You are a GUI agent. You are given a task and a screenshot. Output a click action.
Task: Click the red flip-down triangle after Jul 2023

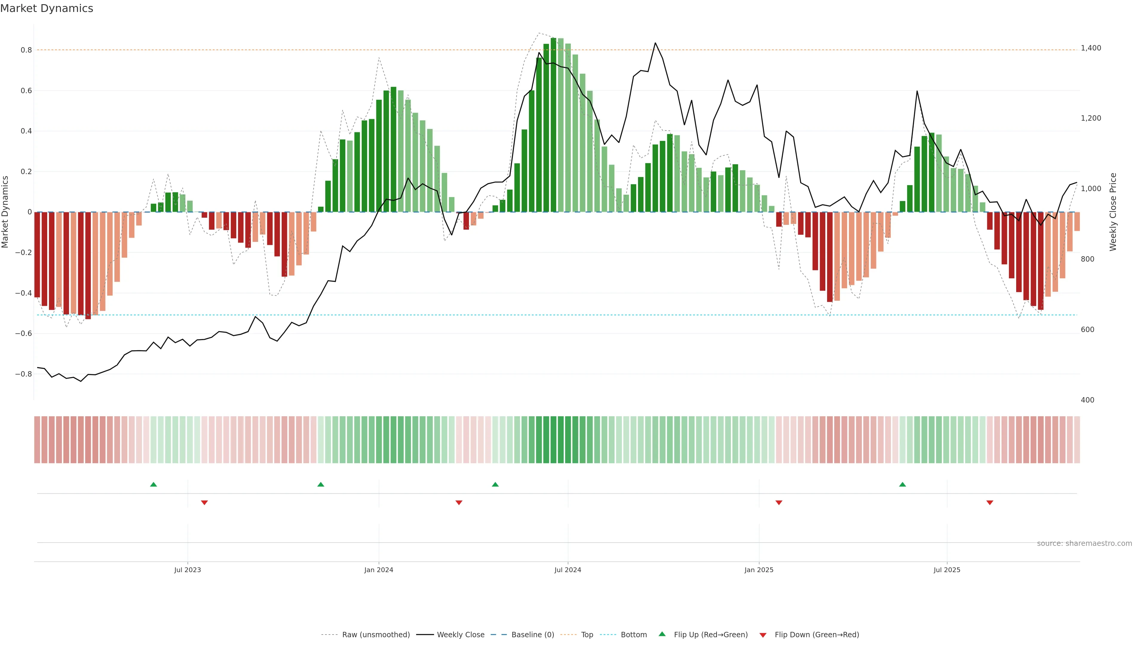(204, 503)
